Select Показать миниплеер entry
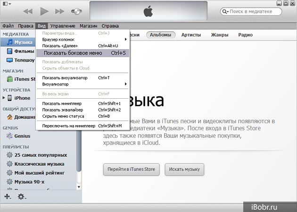 (83, 103)
